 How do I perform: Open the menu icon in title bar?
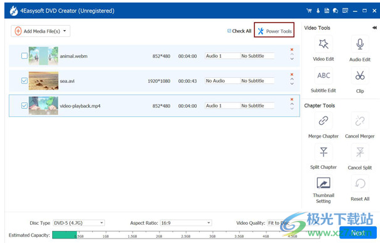pyautogui.click(x=345, y=11)
